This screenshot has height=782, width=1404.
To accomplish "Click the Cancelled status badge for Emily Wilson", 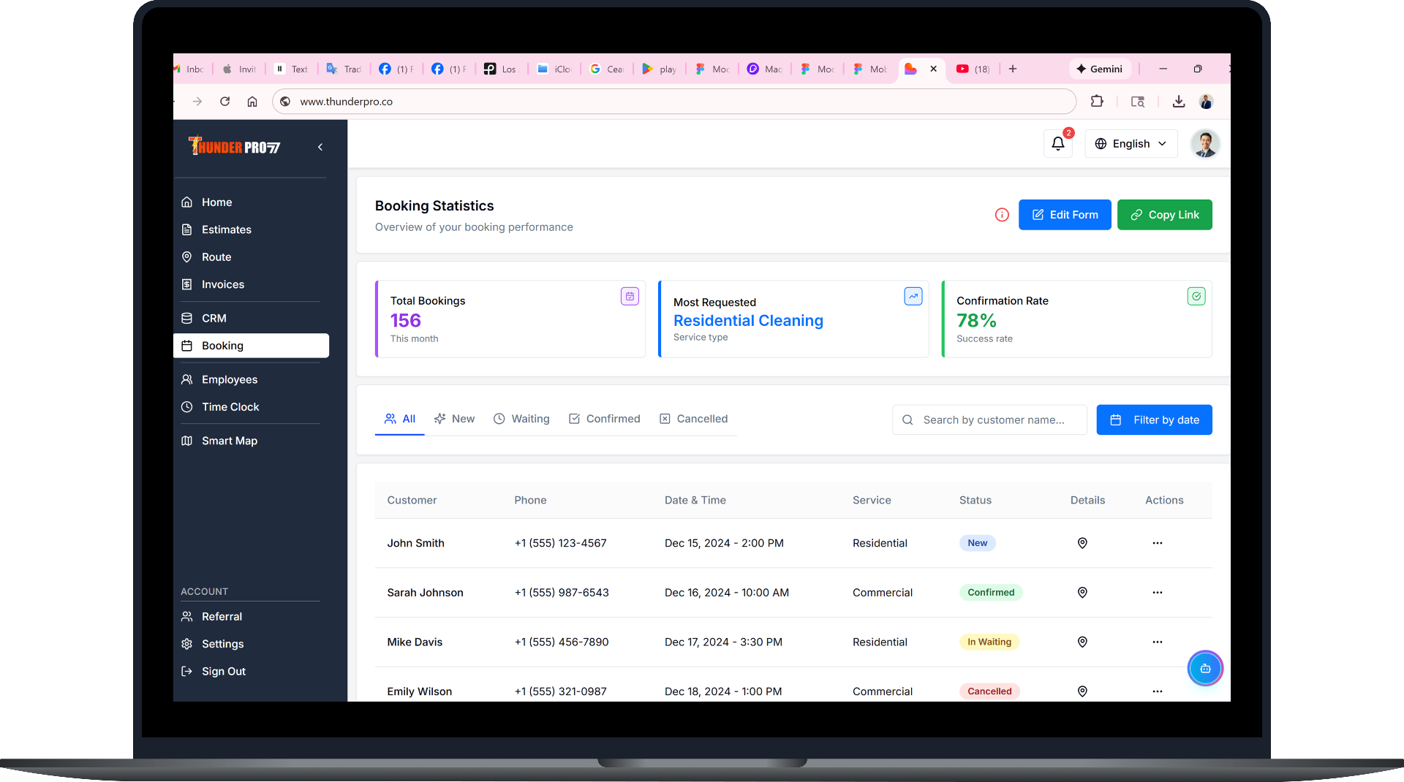I will coord(989,691).
